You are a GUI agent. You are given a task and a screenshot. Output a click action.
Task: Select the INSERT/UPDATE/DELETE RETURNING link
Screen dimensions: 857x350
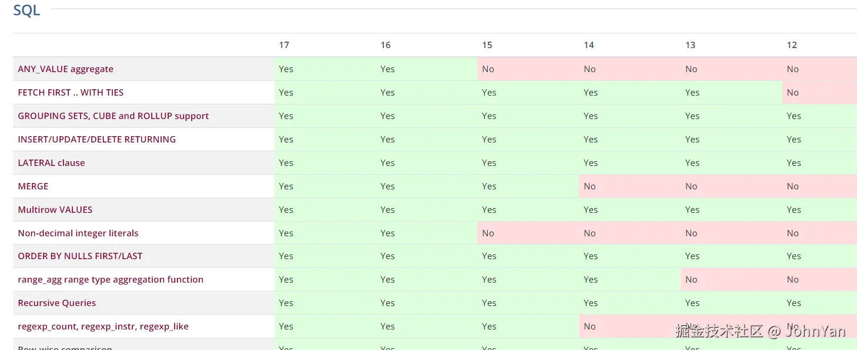[96, 140]
